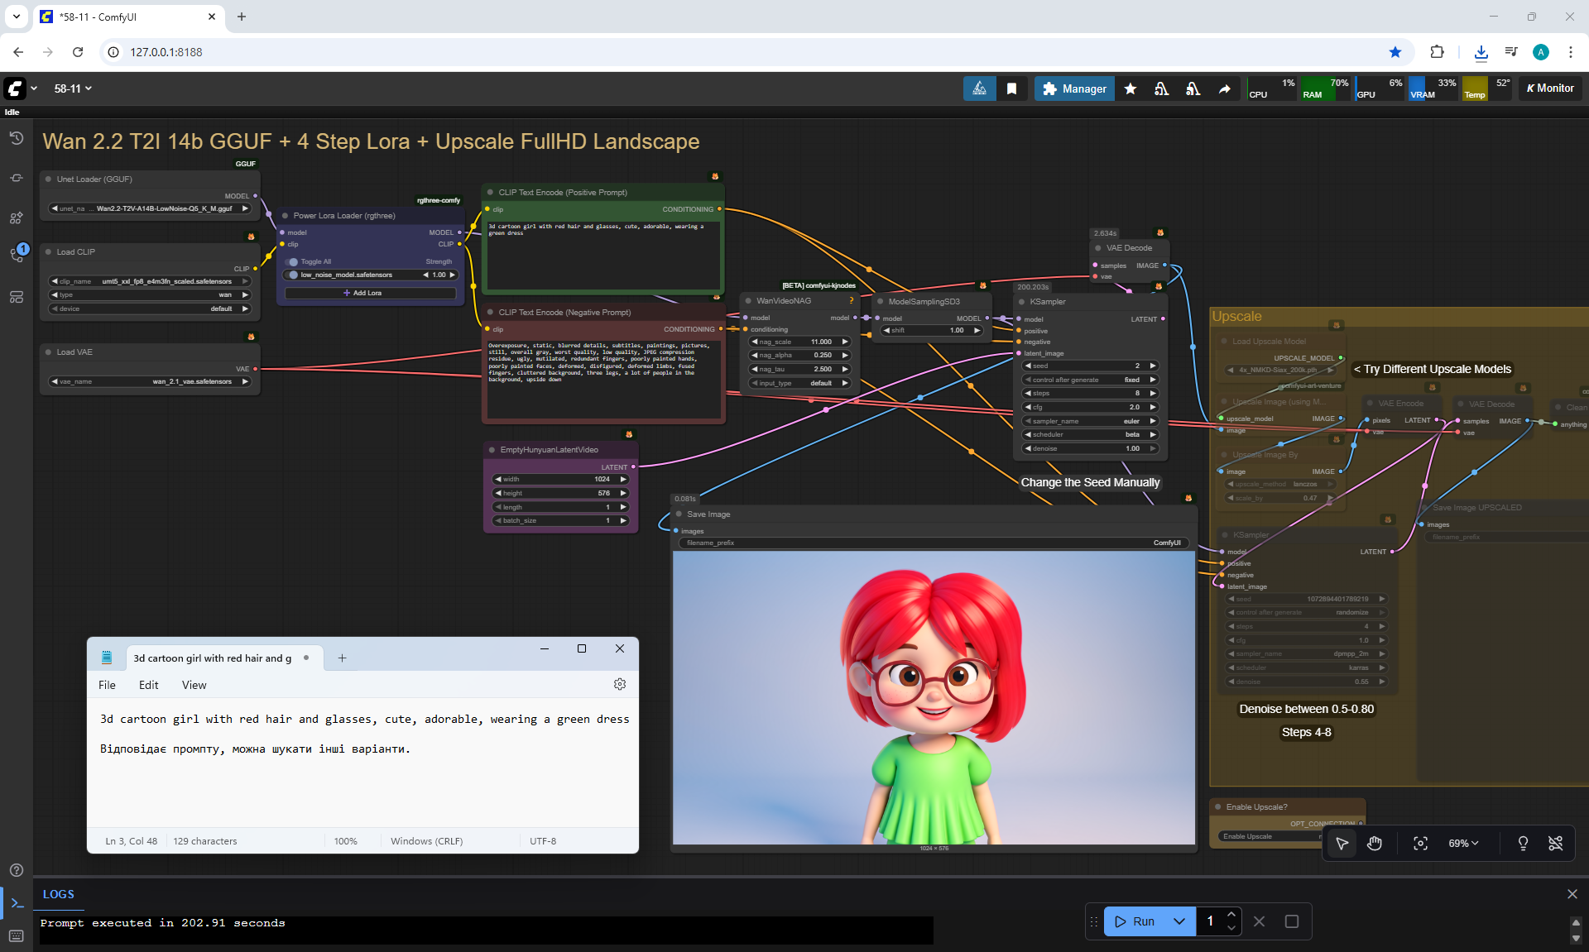
Task: Increase the batch count stepper up arrow
Action: 1231,914
